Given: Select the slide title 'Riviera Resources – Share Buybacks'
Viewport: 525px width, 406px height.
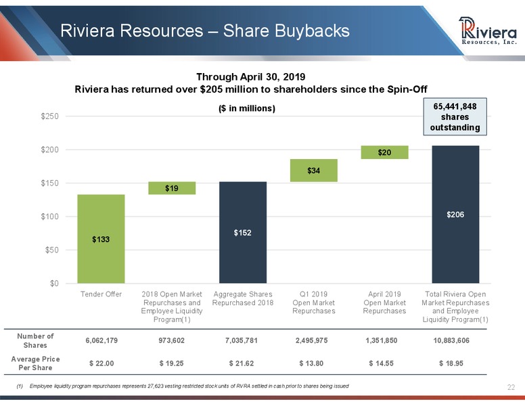Looking at the screenshot, I should pyautogui.click(x=205, y=30).
